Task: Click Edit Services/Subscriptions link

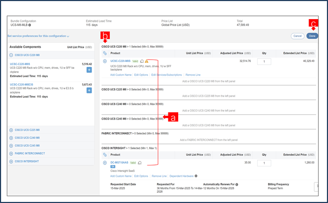Action: [x=166, y=75]
